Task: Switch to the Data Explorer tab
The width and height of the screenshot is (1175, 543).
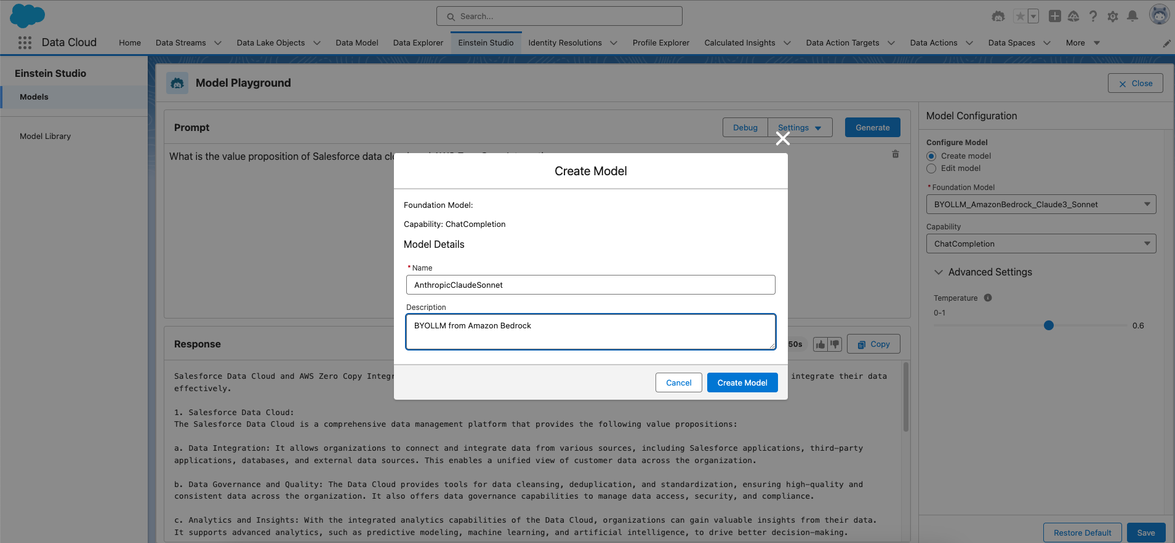Action: [418, 43]
